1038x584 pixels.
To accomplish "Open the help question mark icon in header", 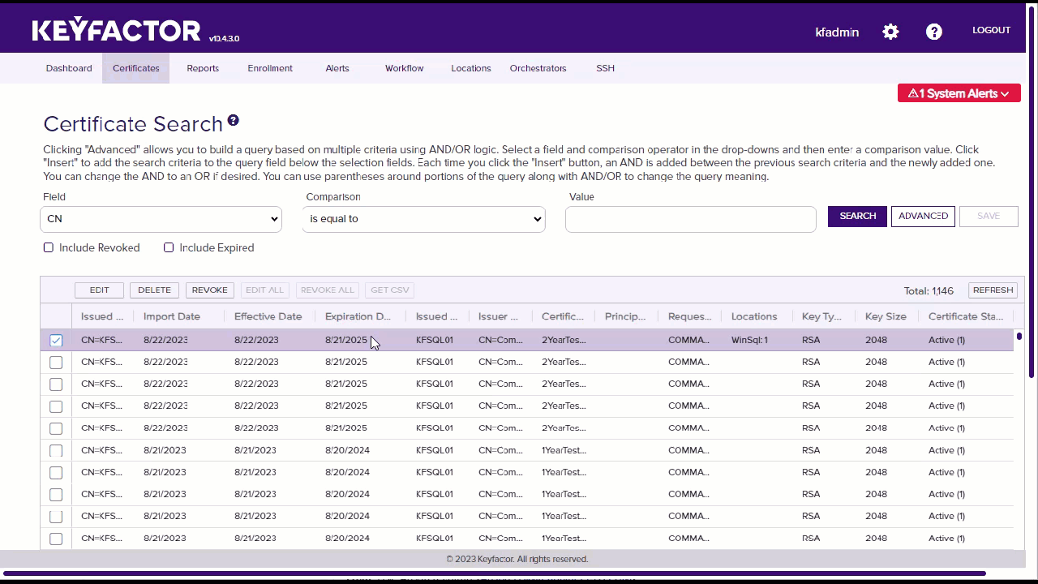I will click(934, 32).
